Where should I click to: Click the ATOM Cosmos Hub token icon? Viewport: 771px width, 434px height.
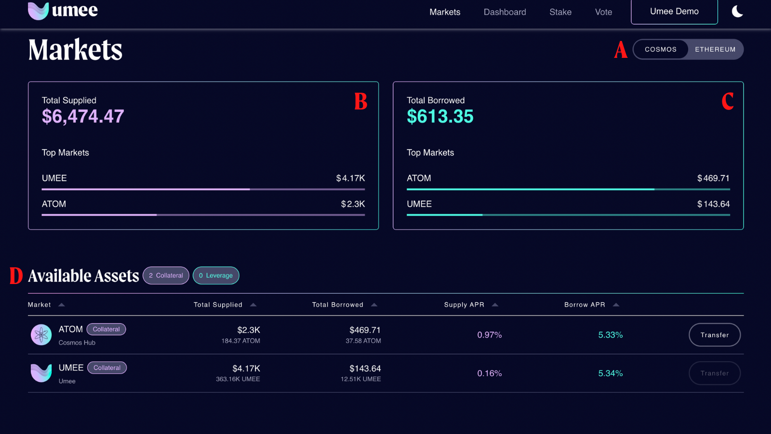coord(41,335)
